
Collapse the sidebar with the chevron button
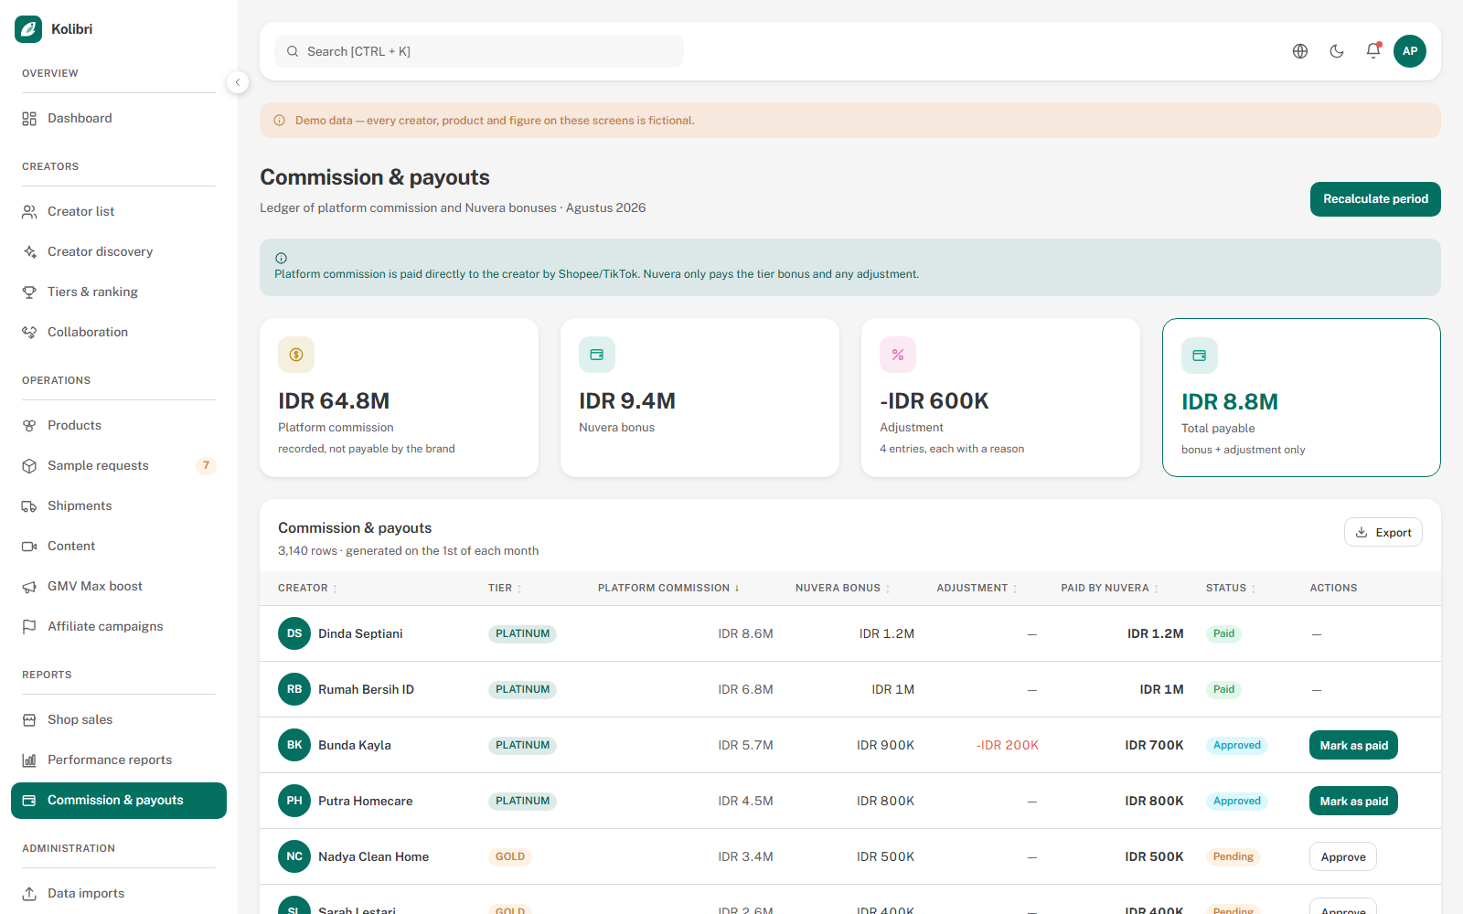(238, 82)
